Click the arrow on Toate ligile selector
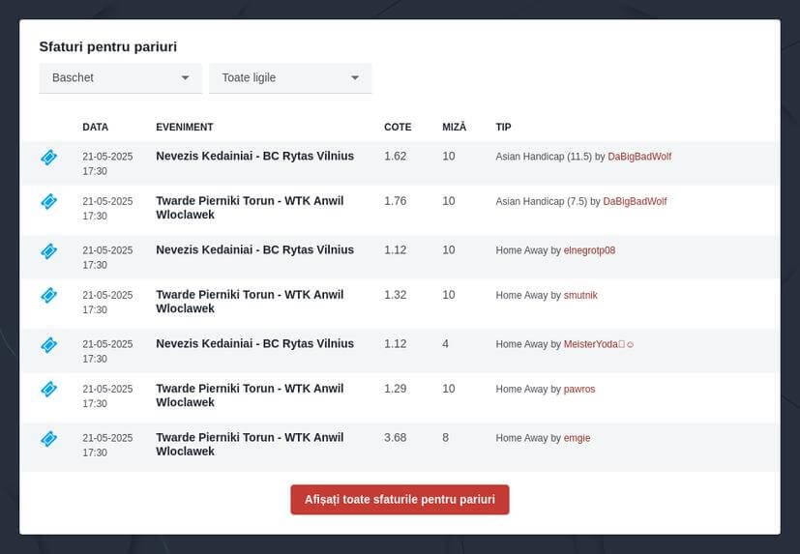This screenshot has height=554, width=800. [355, 78]
